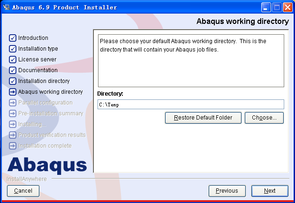Go to the next installer step

(x=270, y=191)
